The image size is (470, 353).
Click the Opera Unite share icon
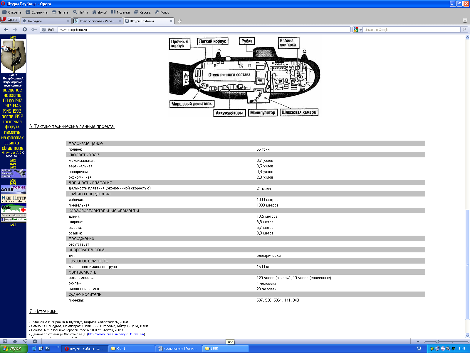pyautogui.click(x=25, y=341)
